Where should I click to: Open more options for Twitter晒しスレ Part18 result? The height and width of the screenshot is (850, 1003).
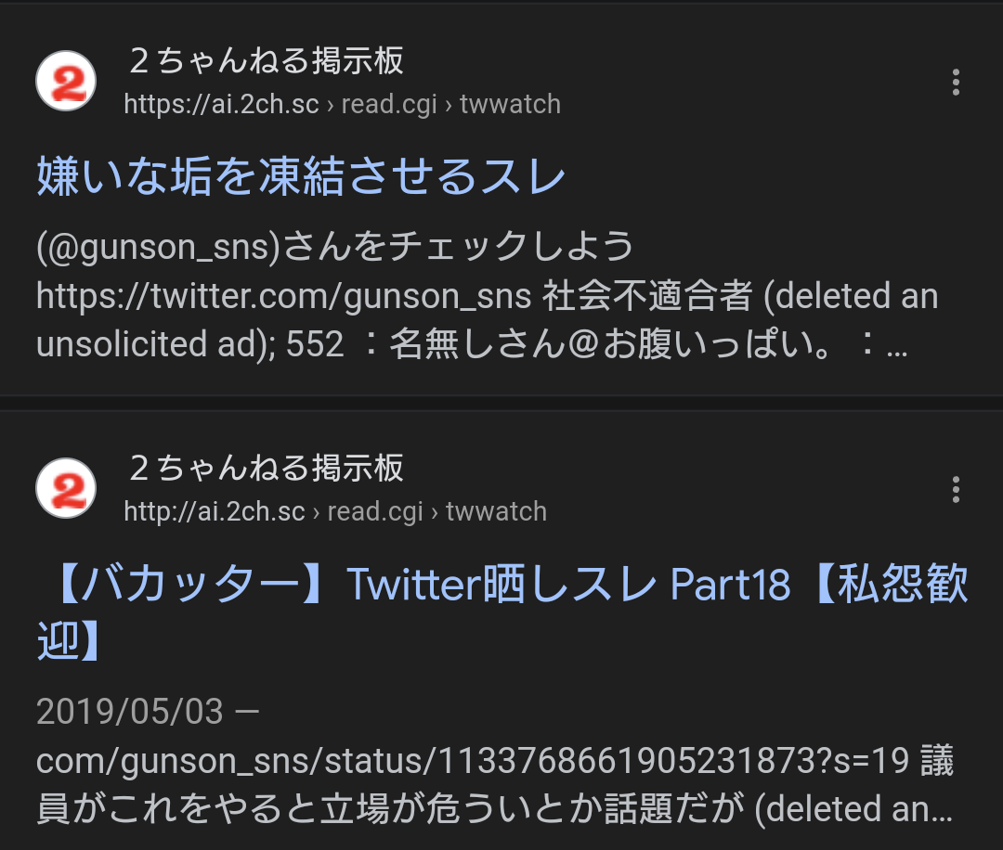coord(956,489)
